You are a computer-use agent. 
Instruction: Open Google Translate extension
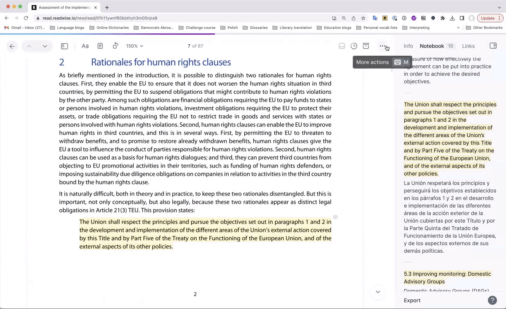coord(375,18)
